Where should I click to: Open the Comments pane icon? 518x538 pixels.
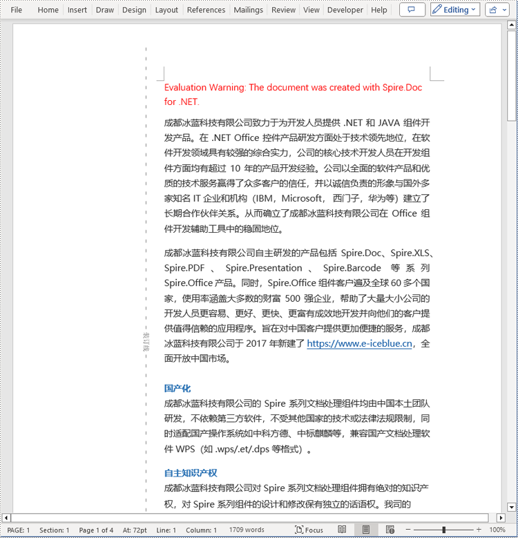click(x=412, y=10)
